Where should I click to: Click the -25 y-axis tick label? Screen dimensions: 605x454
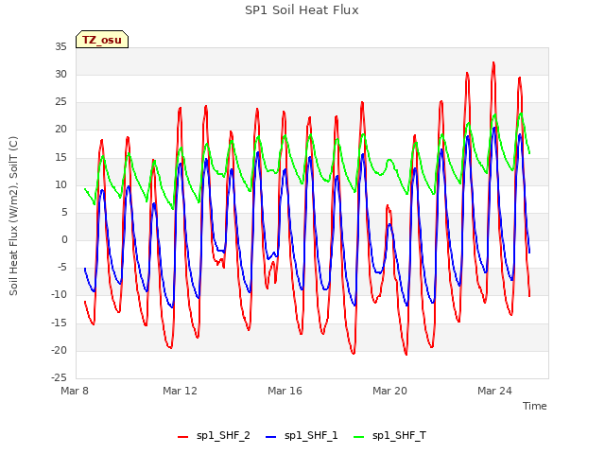tap(60, 377)
